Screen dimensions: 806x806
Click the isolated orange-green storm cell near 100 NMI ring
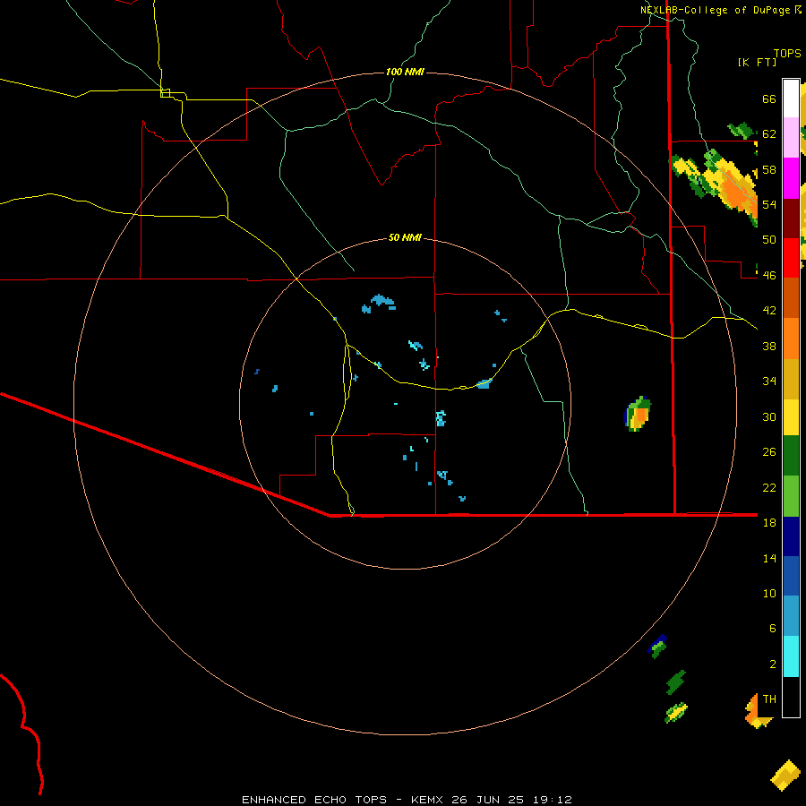(x=638, y=414)
